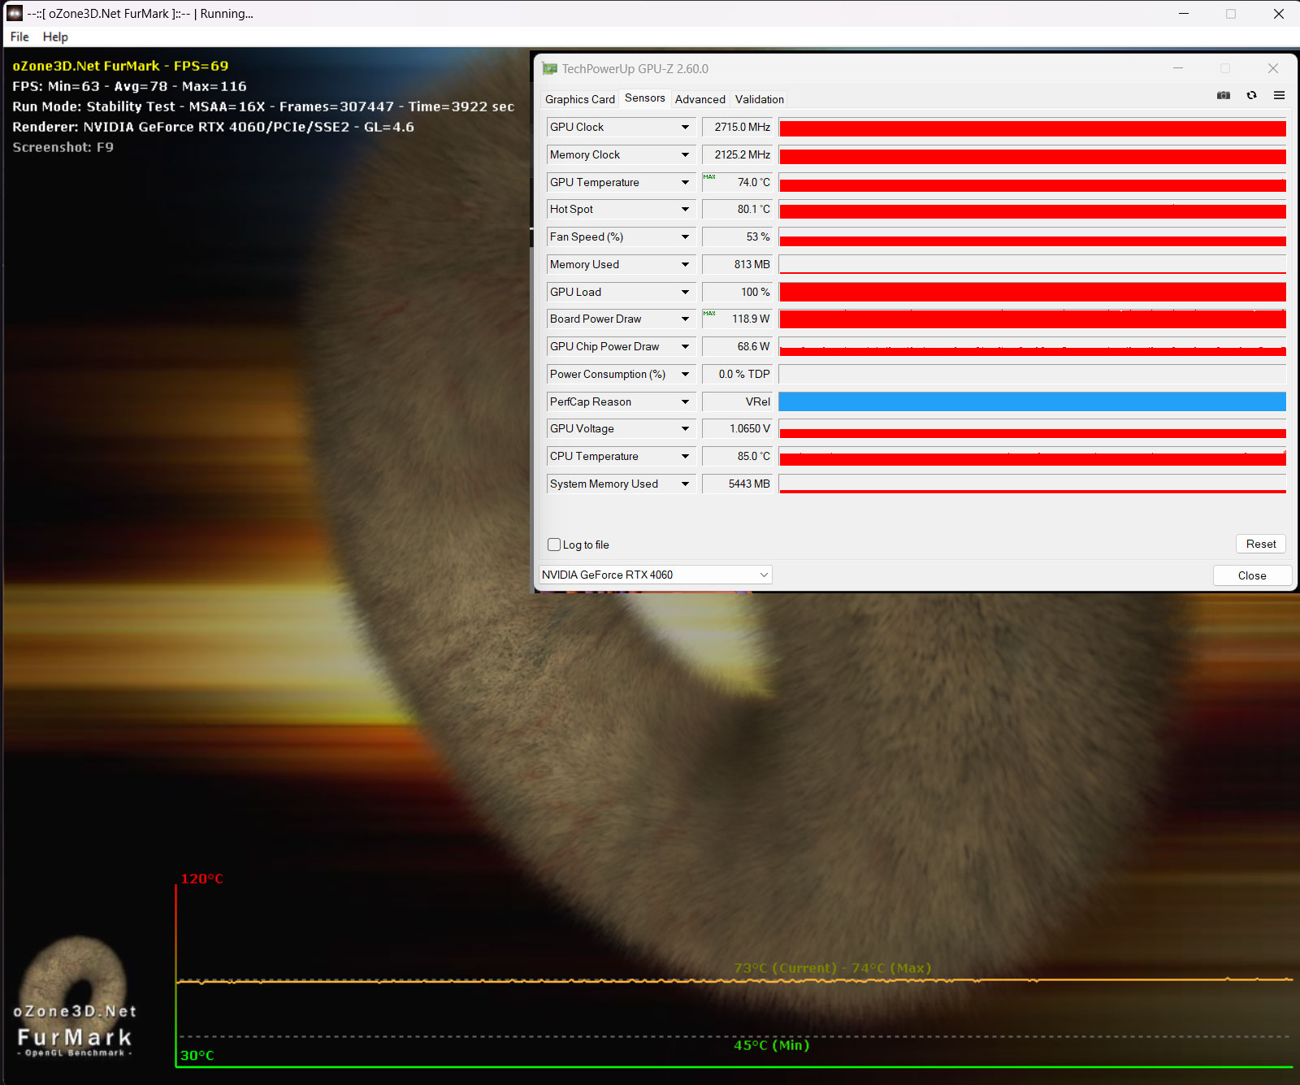1300x1085 pixels.
Task: Open the System Memory Used dropdown
Action: 685,484
